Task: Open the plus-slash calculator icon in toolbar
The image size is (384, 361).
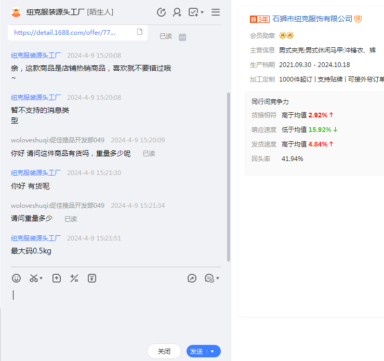Action: pyautogui.click(x=74, y=278)
